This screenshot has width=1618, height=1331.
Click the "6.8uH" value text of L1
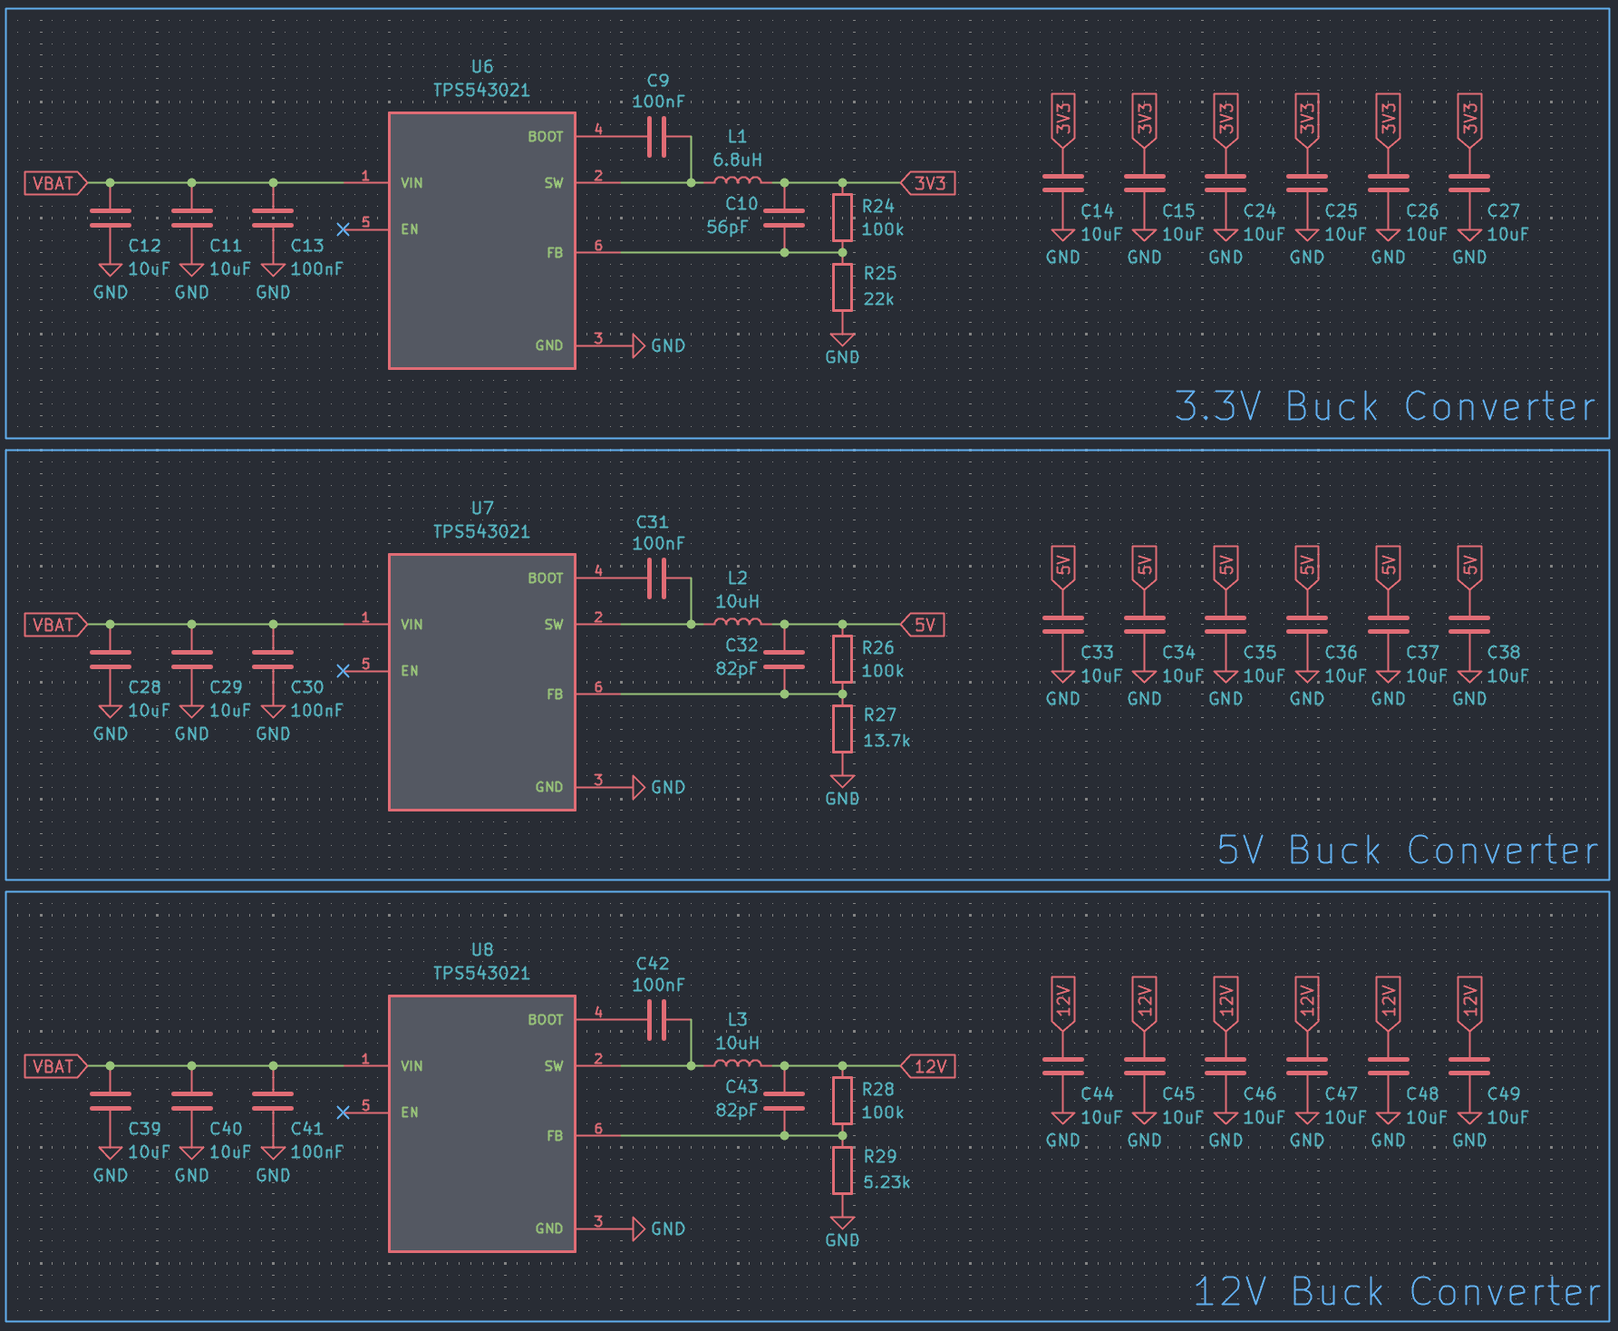pos(737,160)
